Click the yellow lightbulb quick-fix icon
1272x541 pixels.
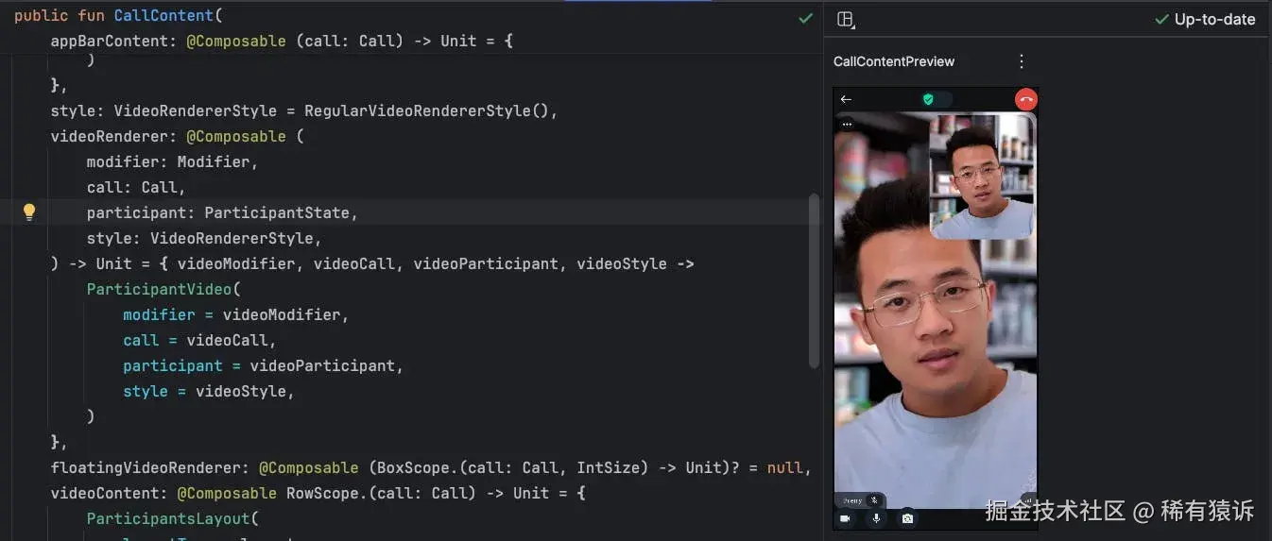[29, 212]
